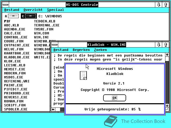The height and width of the screenshot is (128, 171).
Task: Select SCRIPT.FON in file list
Action: [15, 105]
